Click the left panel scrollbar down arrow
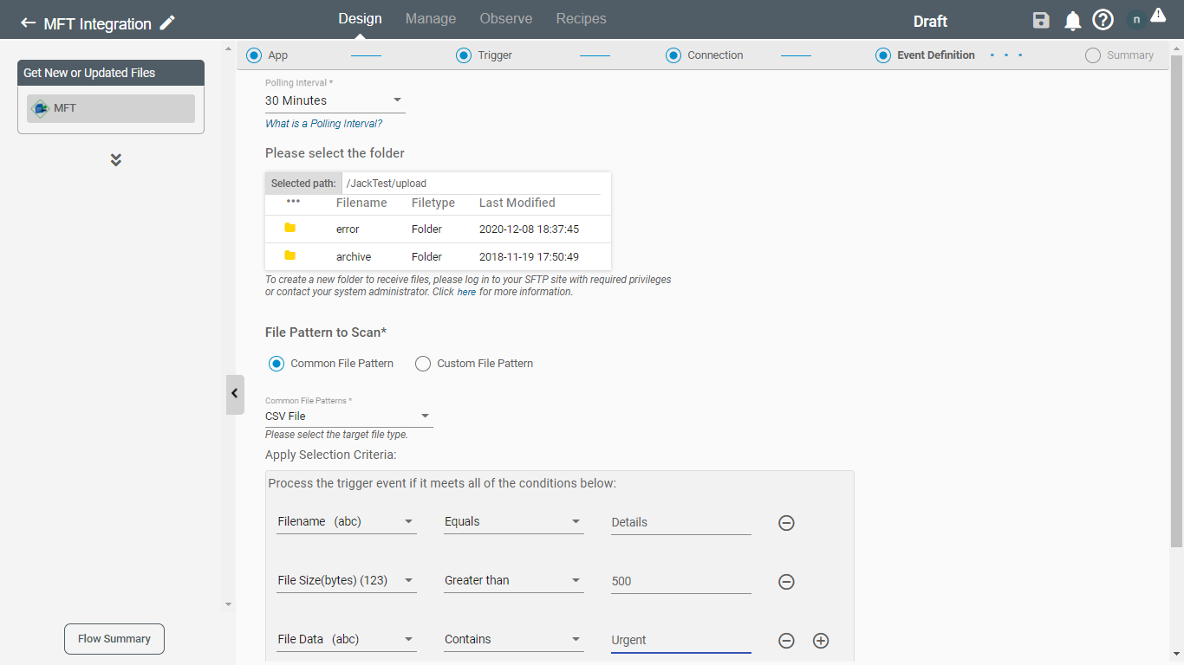The width and height of the screenshot is (1184, 665). [229, 604]
